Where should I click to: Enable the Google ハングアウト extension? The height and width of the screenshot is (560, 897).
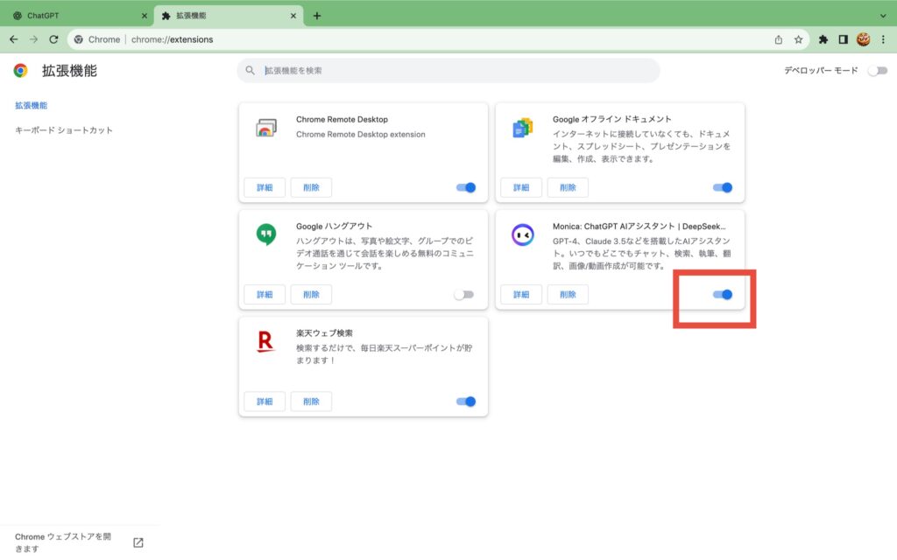(x=464, y=295)
